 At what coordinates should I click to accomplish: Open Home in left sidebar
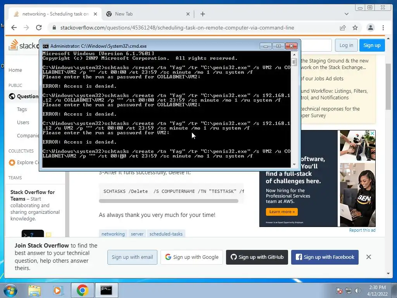pyautogui.click(x=15, y=70)
